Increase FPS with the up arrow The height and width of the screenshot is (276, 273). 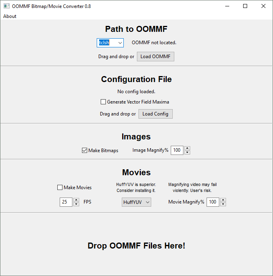(x=76, y=200)
